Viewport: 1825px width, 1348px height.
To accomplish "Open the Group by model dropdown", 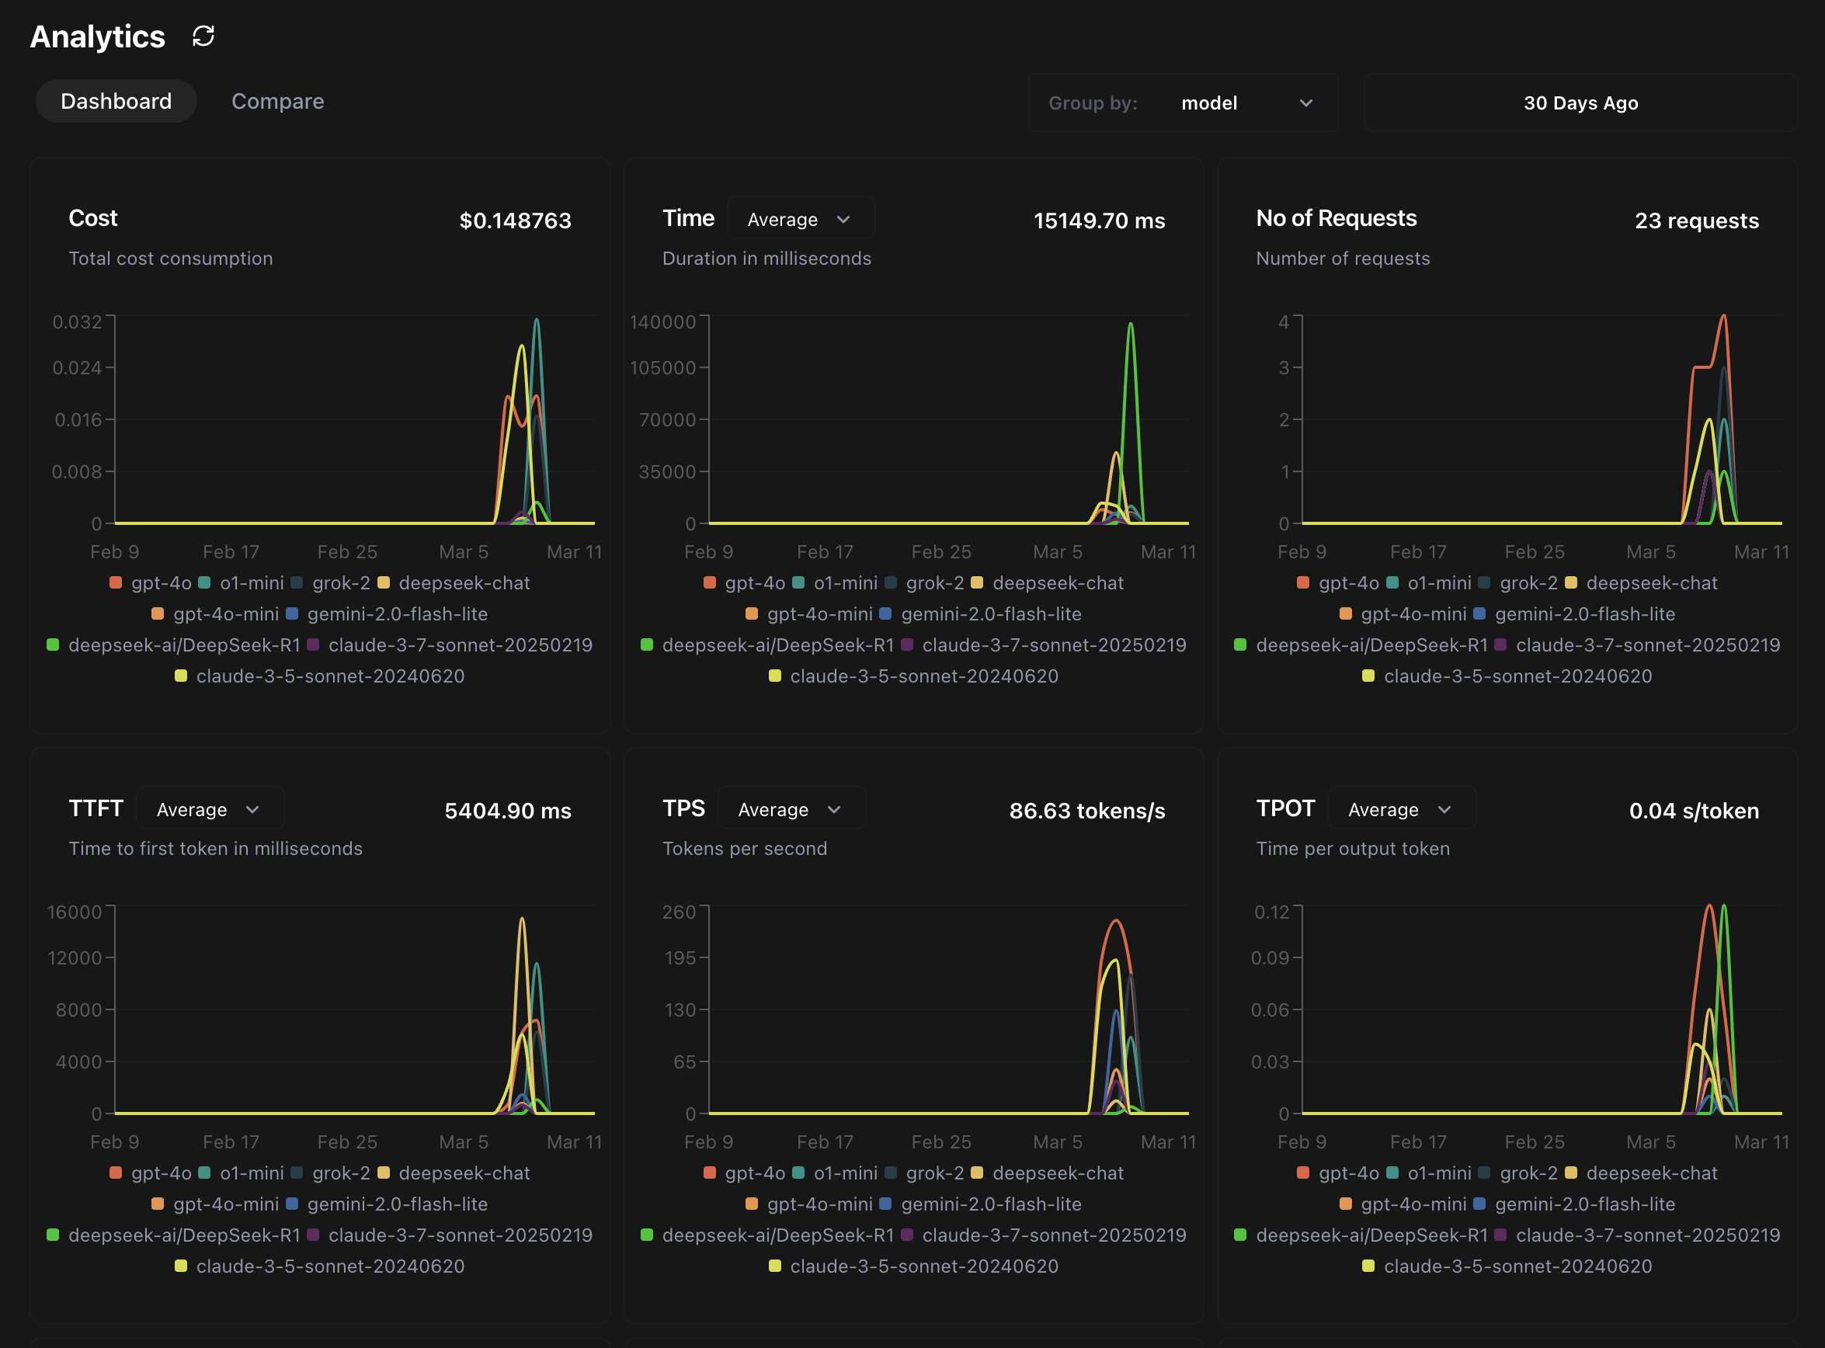I will click(x=1183, y=102).
